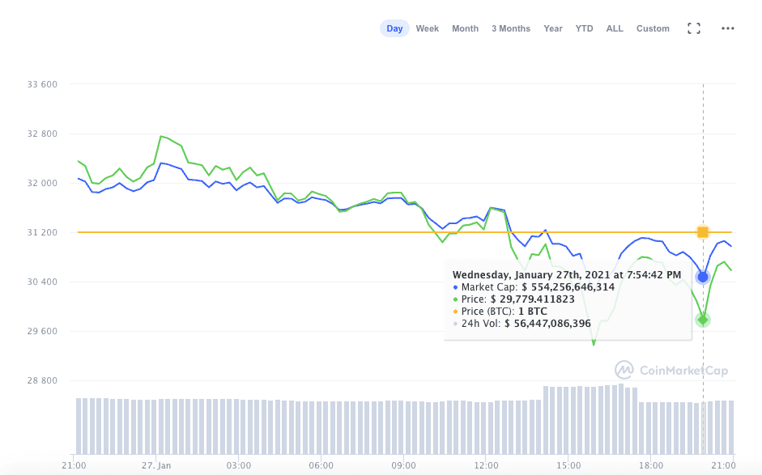The image size is (762, 475).
Task: Open the three-dots more options menu
Action: [x=727, y=28]
